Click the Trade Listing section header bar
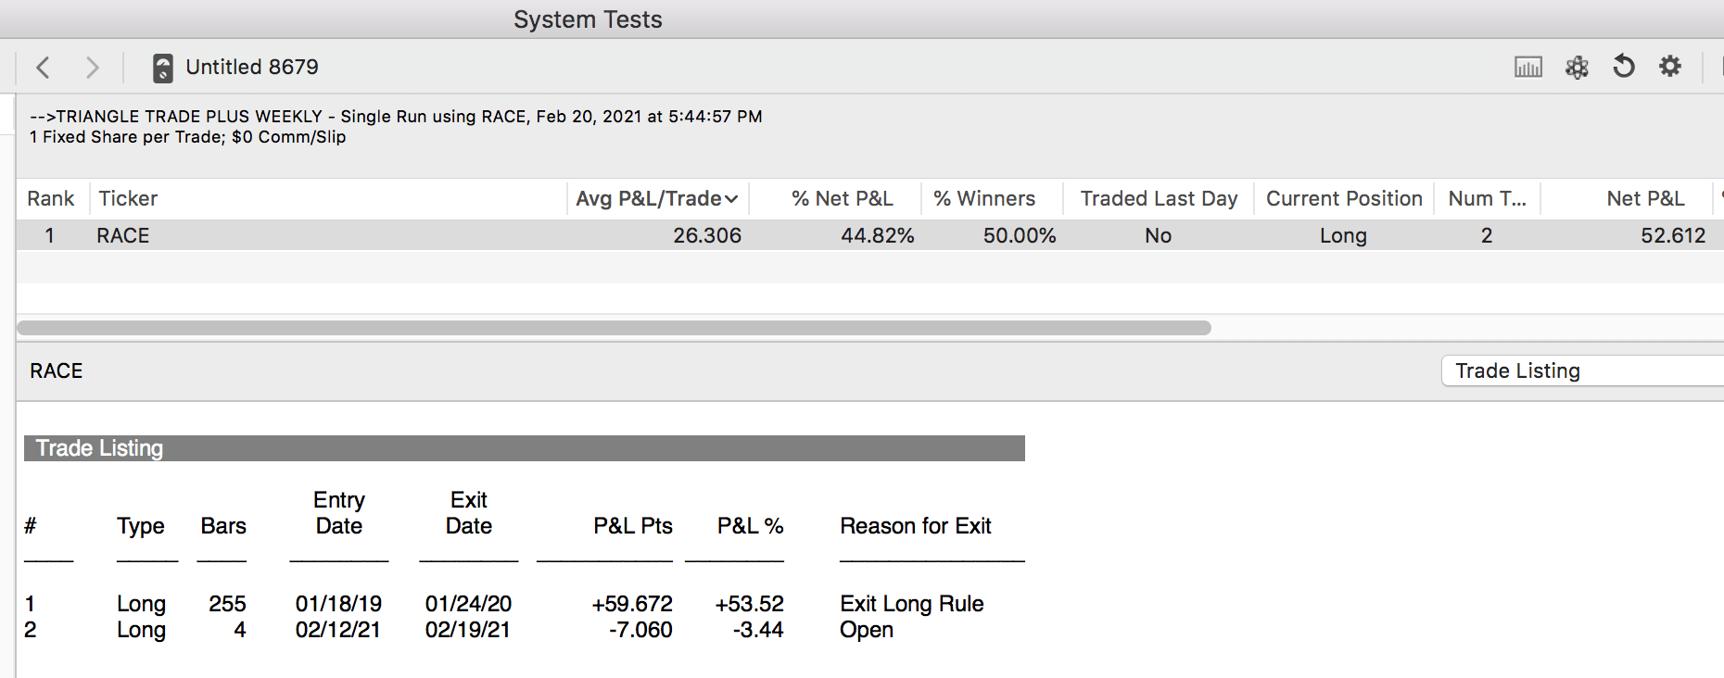This screenshot has width=1724, height=678. click(x=525, y=448)
